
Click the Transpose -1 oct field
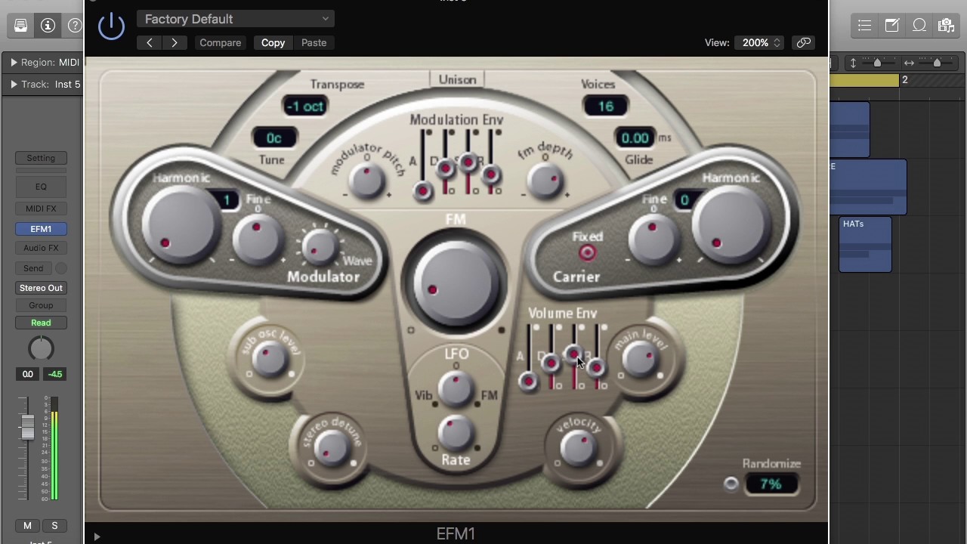(305, 107)
